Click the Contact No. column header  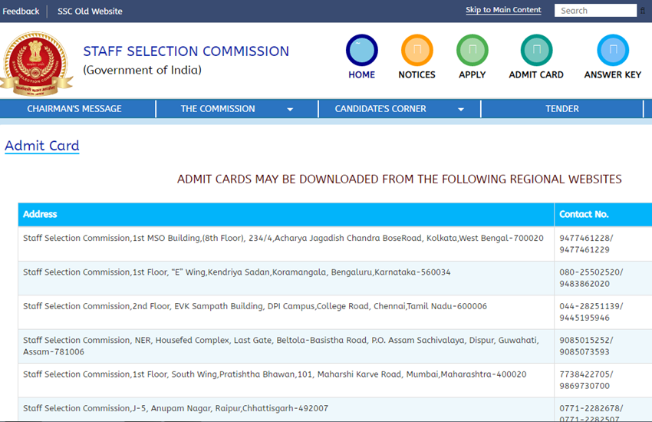point(584,214)
